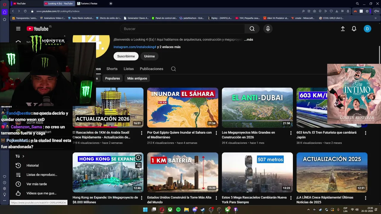Open options for Inundar el Sahara video
The height and width of the screenshot is (214, 381).
click(216, 133)
